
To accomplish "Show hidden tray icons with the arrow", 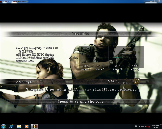I will pos(139,127).
